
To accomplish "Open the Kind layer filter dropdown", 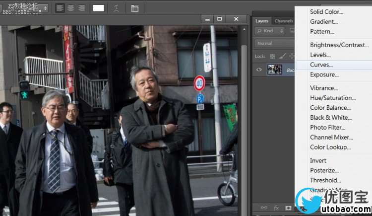I will [x=270, y=31].
